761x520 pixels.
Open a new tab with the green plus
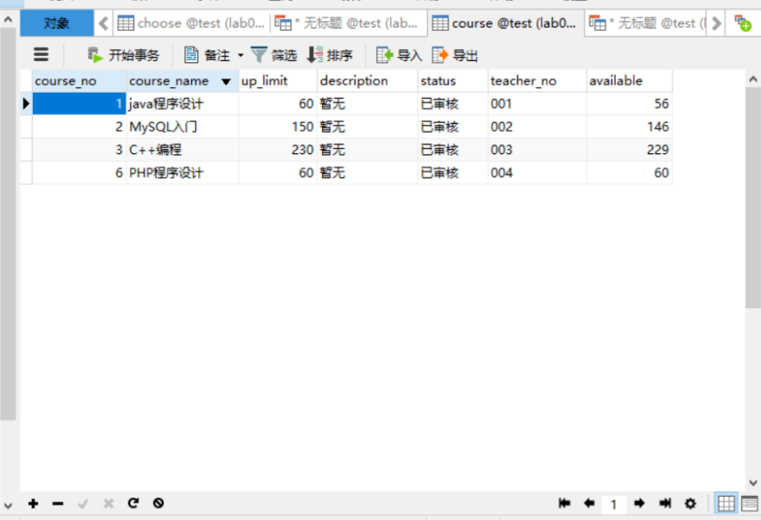742,22
